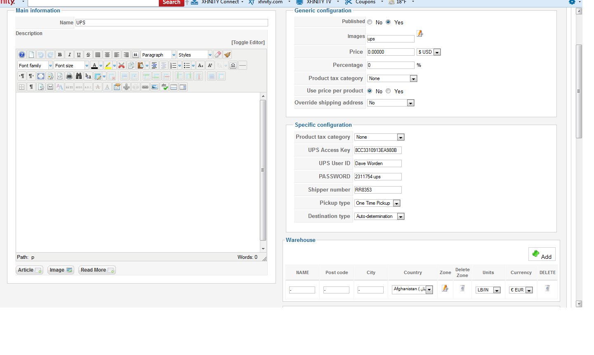Open the Pickup type dropdown
Screen dimensions: 594x355
[x=377, y=203]
